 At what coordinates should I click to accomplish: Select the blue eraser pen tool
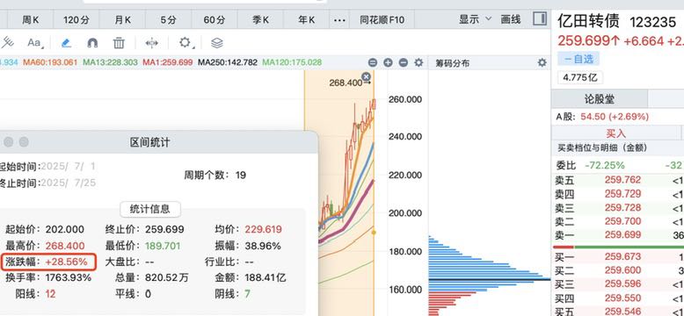[x=65, y=43]
